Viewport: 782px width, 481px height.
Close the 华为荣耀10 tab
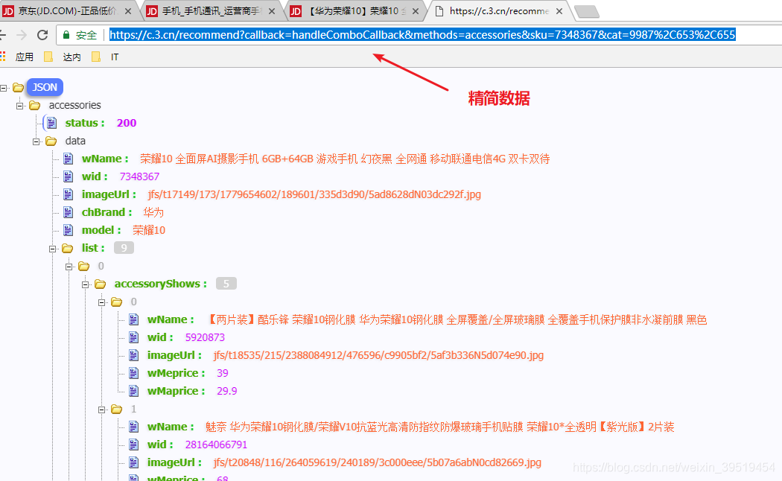(416, 11)
